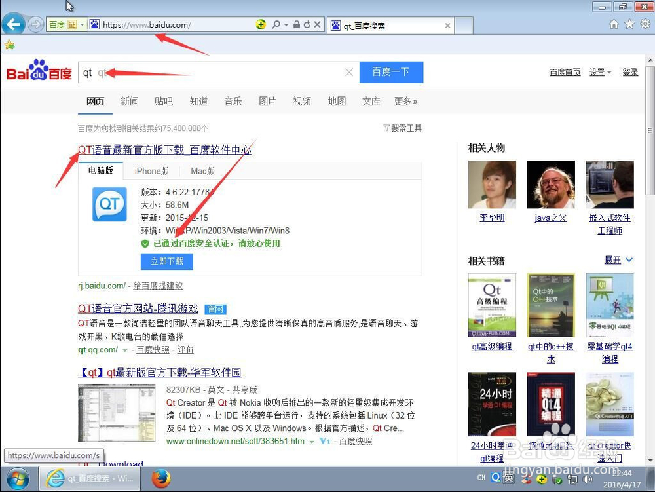Image resolution: width=655 pixels, height=492 pixels.
Task: Switch to the 地图 search tab
Action: point(337,101)
